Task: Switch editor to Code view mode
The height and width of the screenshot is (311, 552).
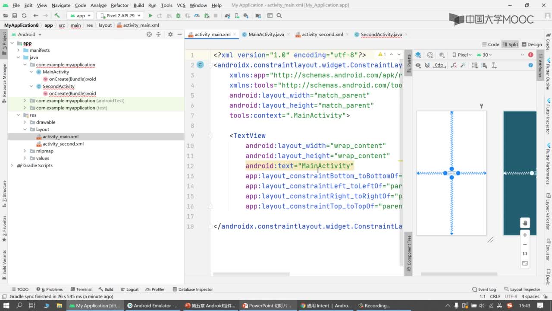Action: coord(490,44)
